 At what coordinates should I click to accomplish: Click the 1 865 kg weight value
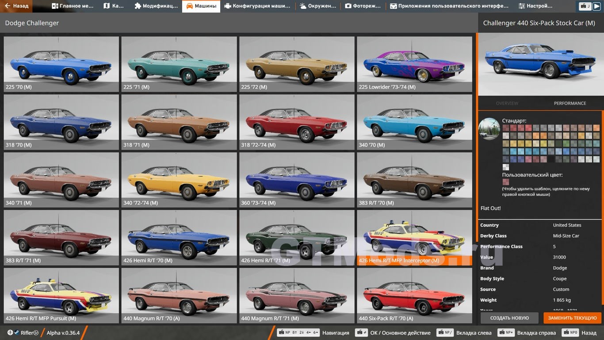click(562, 300)
